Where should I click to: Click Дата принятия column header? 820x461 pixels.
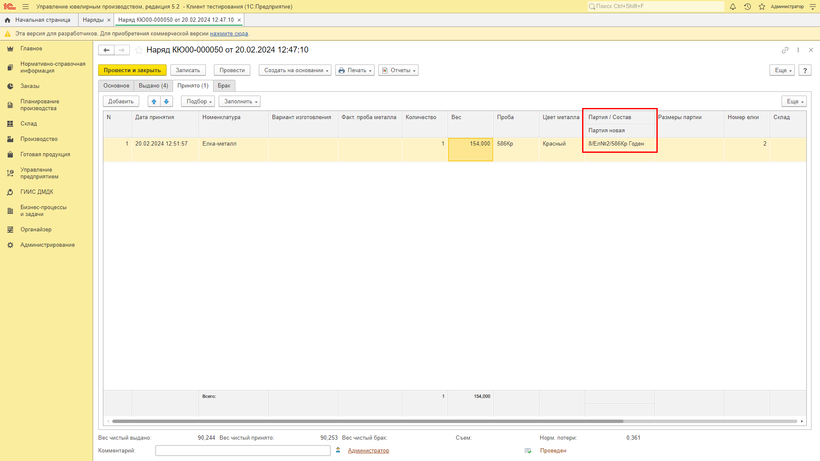165,124
